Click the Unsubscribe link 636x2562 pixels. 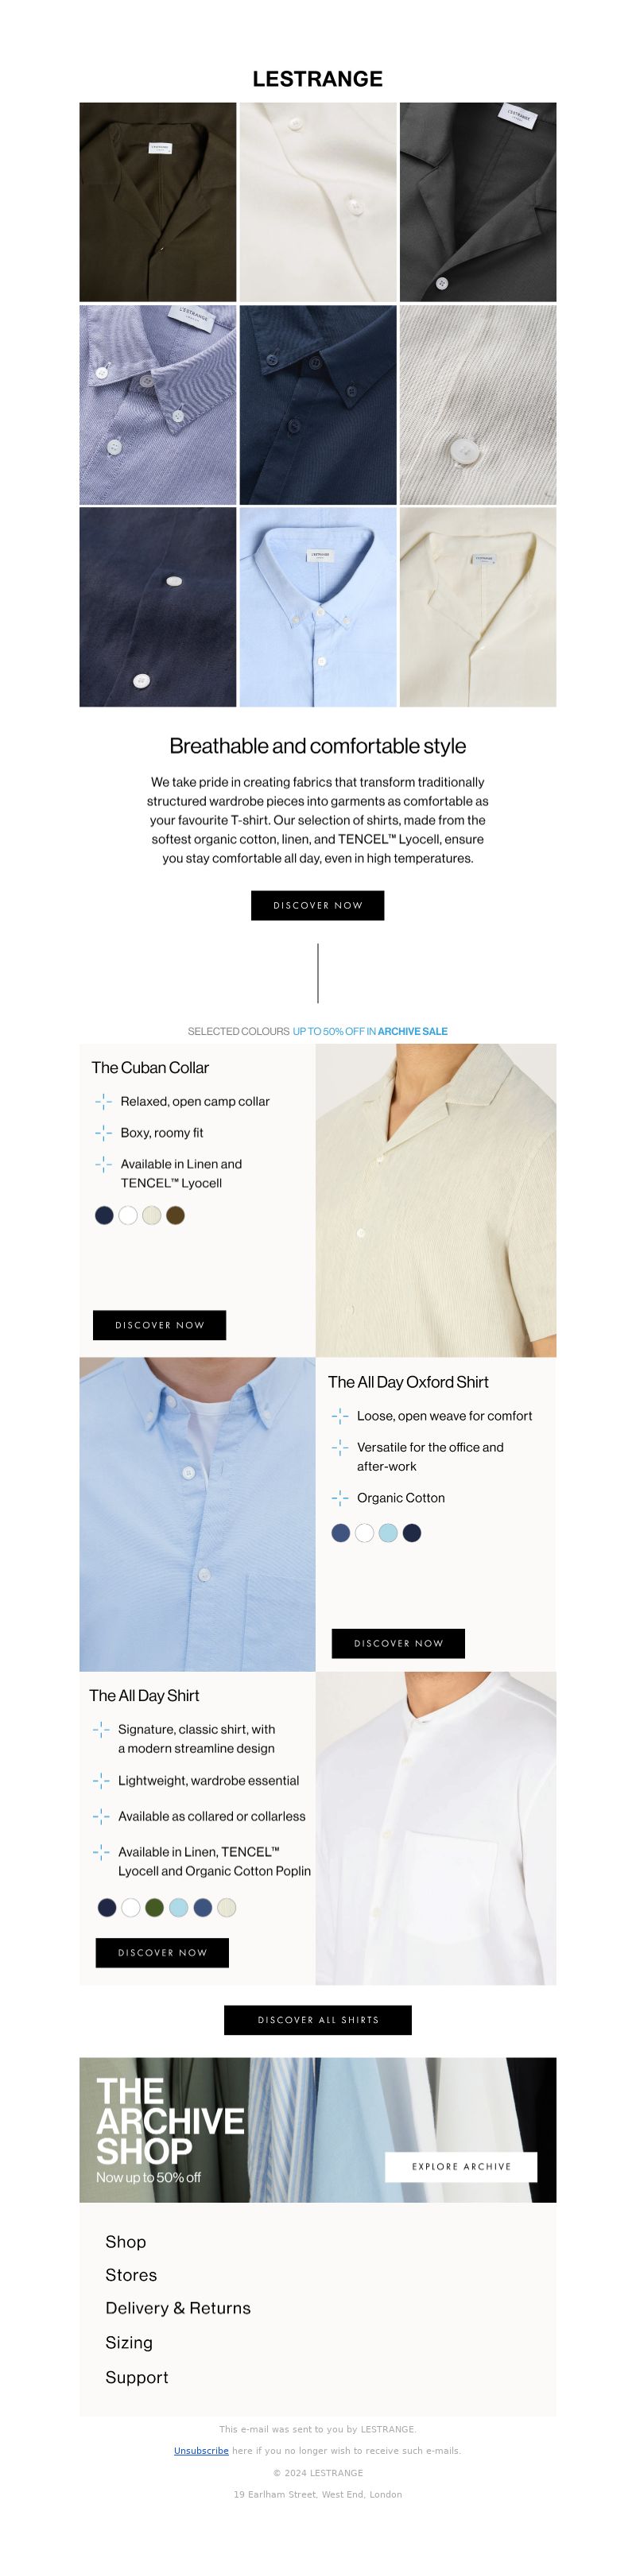click(x=201, y=2451)
